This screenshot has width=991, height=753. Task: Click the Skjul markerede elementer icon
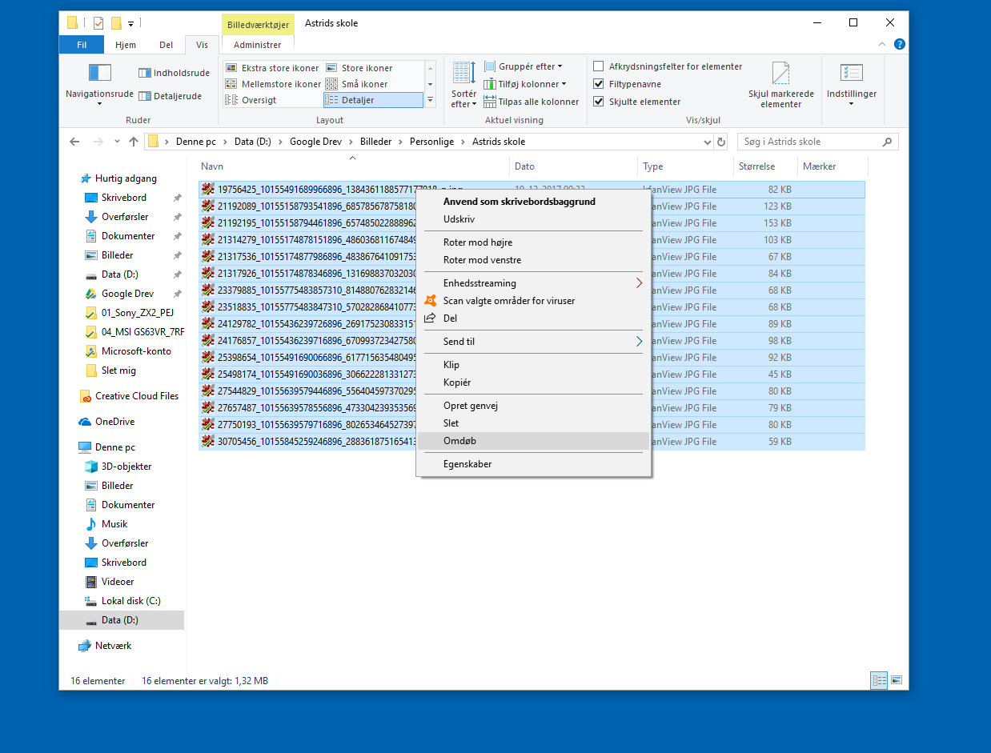780,74
